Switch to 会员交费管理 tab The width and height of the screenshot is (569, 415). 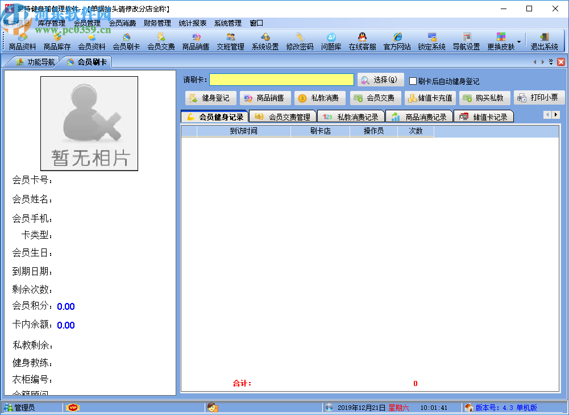(283, 117)
